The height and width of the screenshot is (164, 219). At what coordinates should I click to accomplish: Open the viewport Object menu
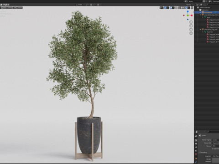pyautogui.click(x=20, y=8)
